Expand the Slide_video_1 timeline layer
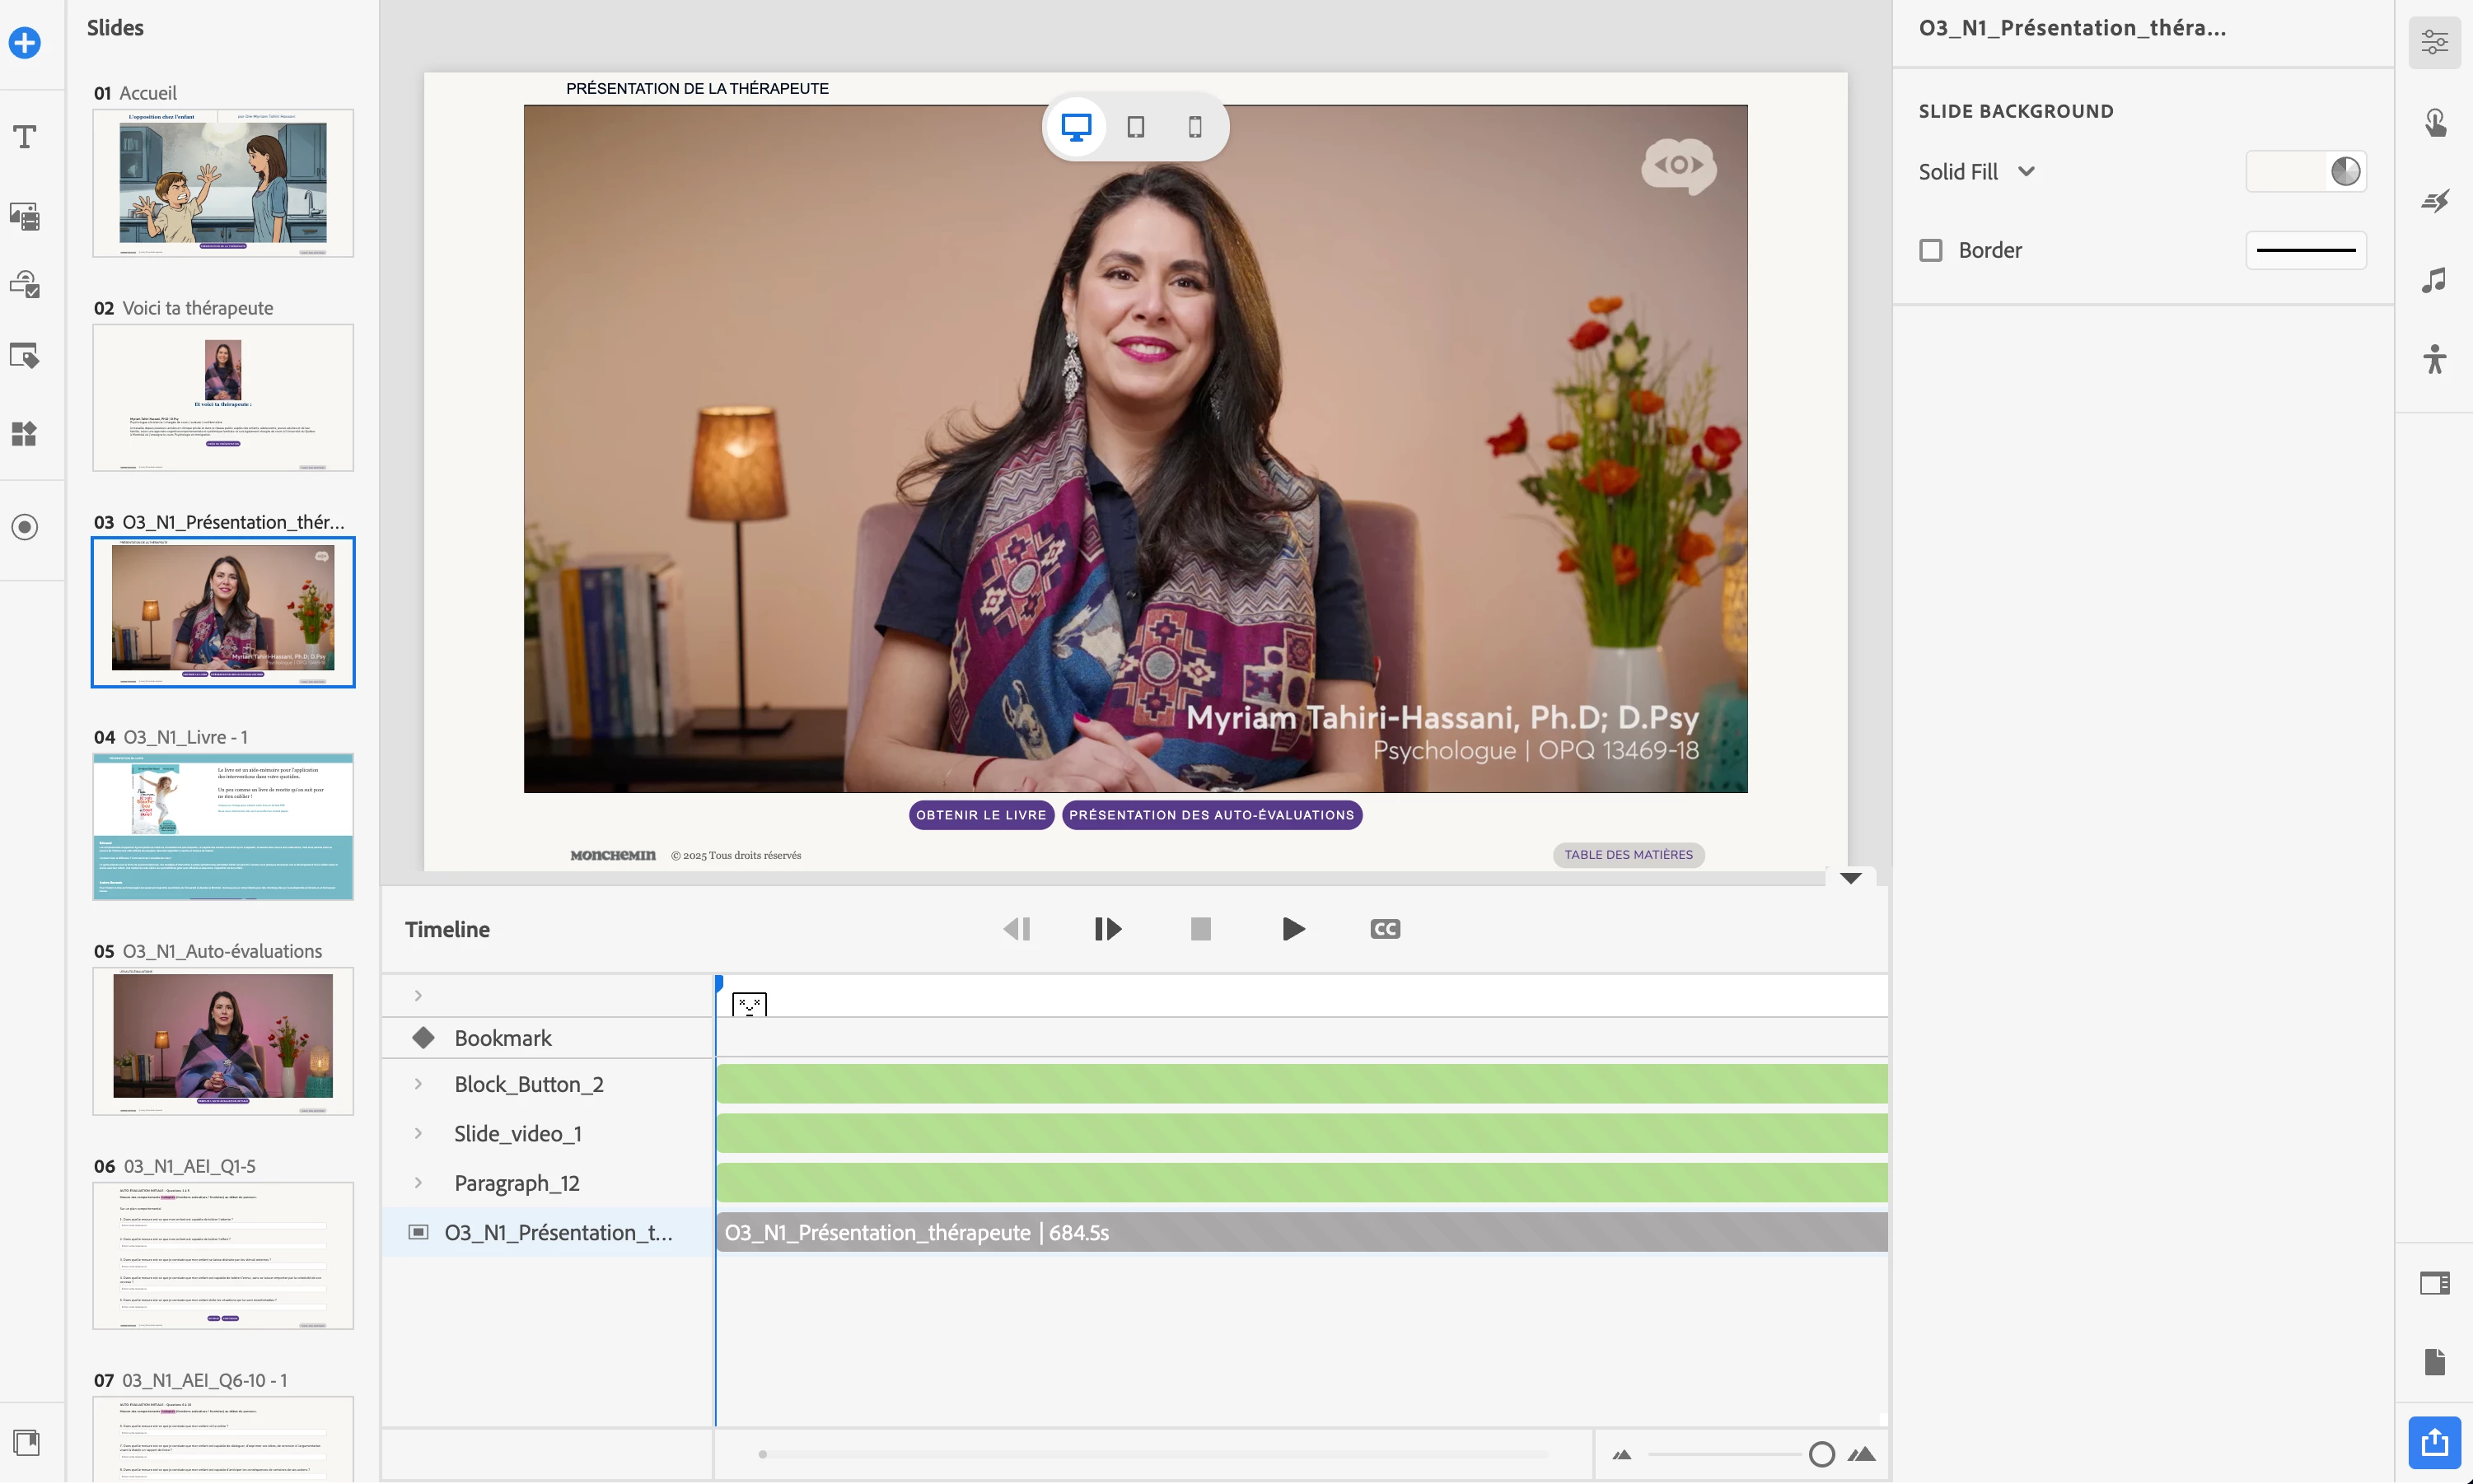This screenshot has height=1484, width=2473. [x=418, y=1133]
